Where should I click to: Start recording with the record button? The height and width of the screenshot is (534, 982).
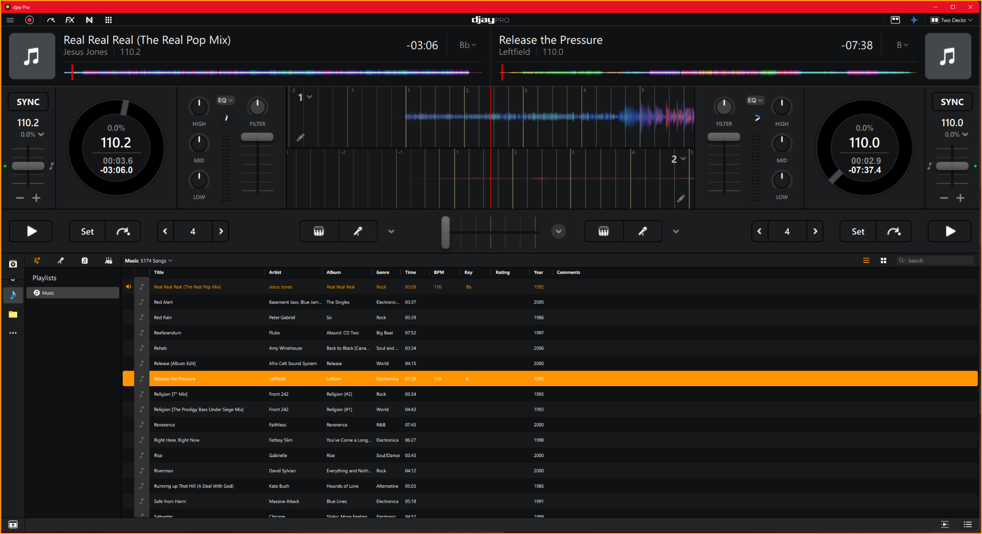tap(30, 20)
